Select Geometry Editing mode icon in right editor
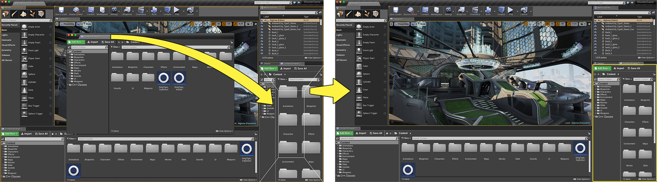Image resolution: width=657 pixels, height=182 pixels. (376, 14)
